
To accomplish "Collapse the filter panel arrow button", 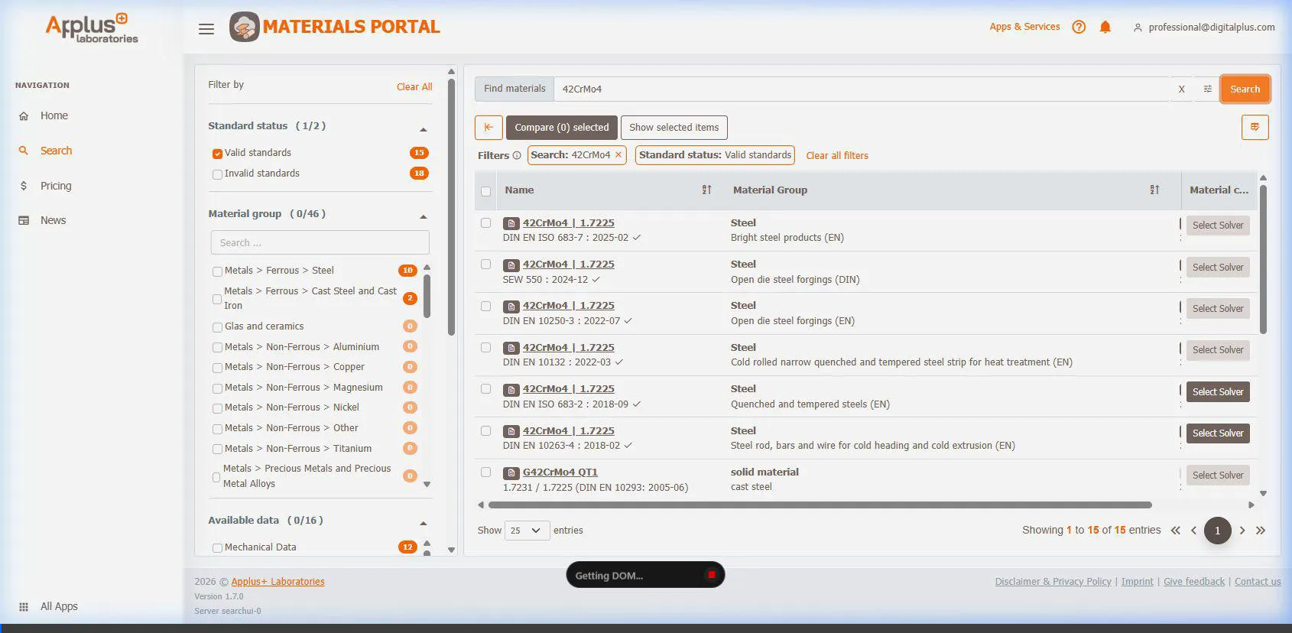I will 489,128.
